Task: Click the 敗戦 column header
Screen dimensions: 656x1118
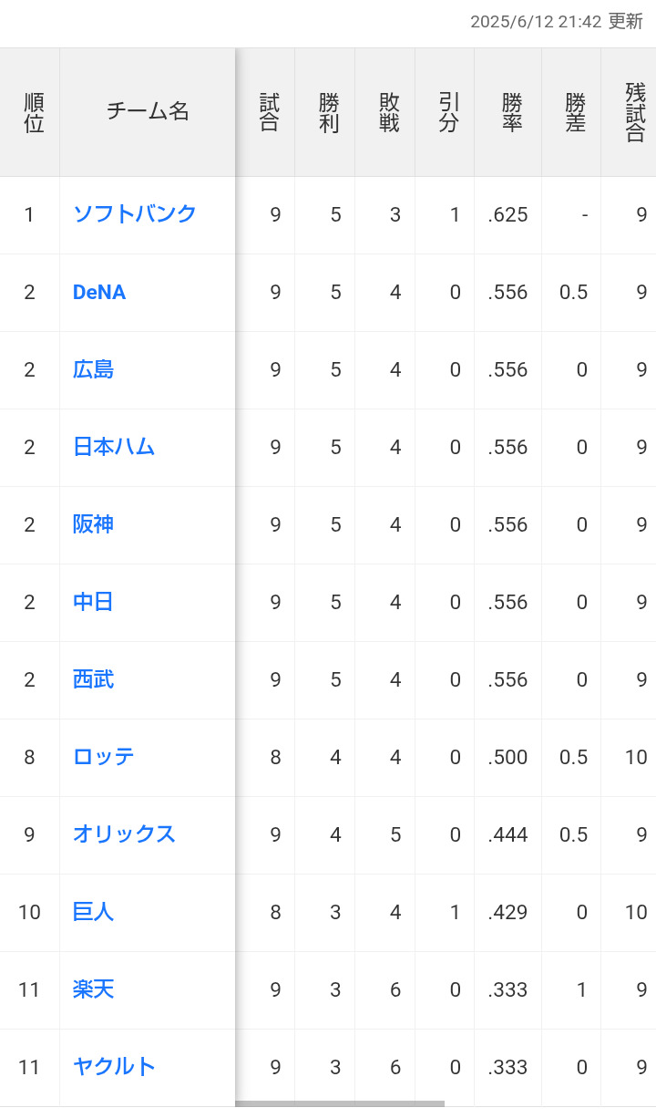Action: coord(389,113)
